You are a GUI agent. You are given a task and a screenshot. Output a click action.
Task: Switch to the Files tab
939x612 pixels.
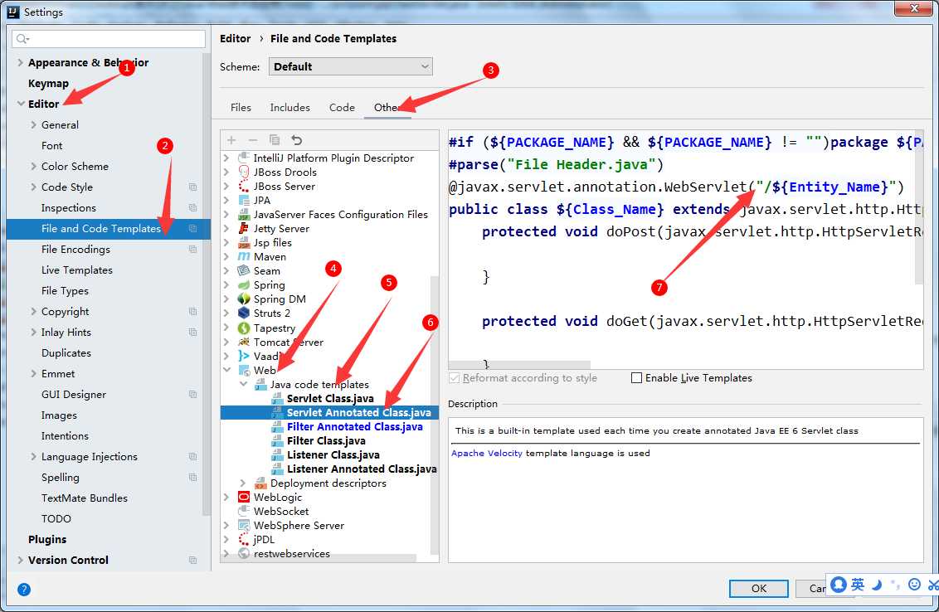(x=241, y=107)
